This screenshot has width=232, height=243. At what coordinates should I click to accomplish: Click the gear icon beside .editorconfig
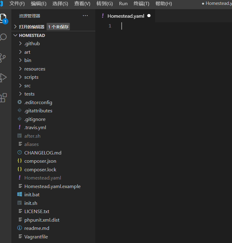click(x=20, y=102)
